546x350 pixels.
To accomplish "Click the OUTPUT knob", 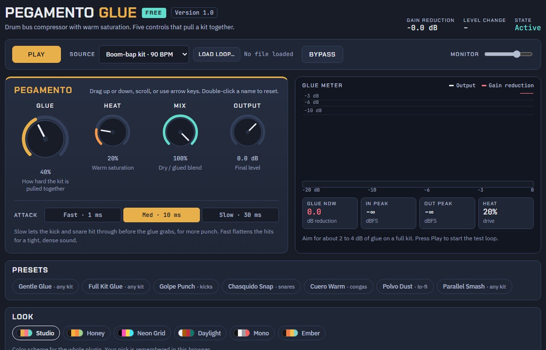I will (247, 131).
